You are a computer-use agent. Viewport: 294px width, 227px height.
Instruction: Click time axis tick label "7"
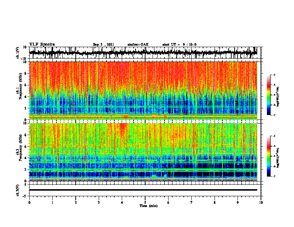click(x=192, y=203)
